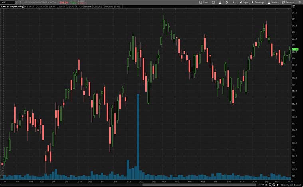Open the Style menu
This screenshot has height=187, width=303.
[x=243, y=2]
